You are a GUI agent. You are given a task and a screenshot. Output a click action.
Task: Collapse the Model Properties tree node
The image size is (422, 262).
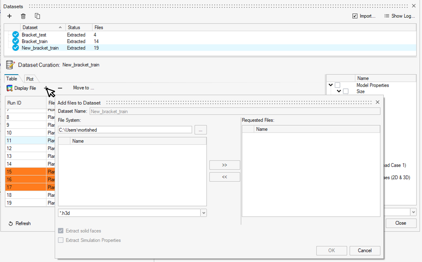(331, 85)
